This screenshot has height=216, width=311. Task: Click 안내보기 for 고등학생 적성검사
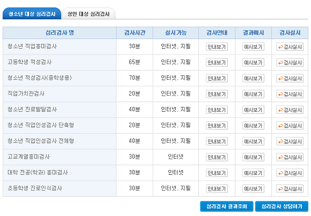[217, 63]
